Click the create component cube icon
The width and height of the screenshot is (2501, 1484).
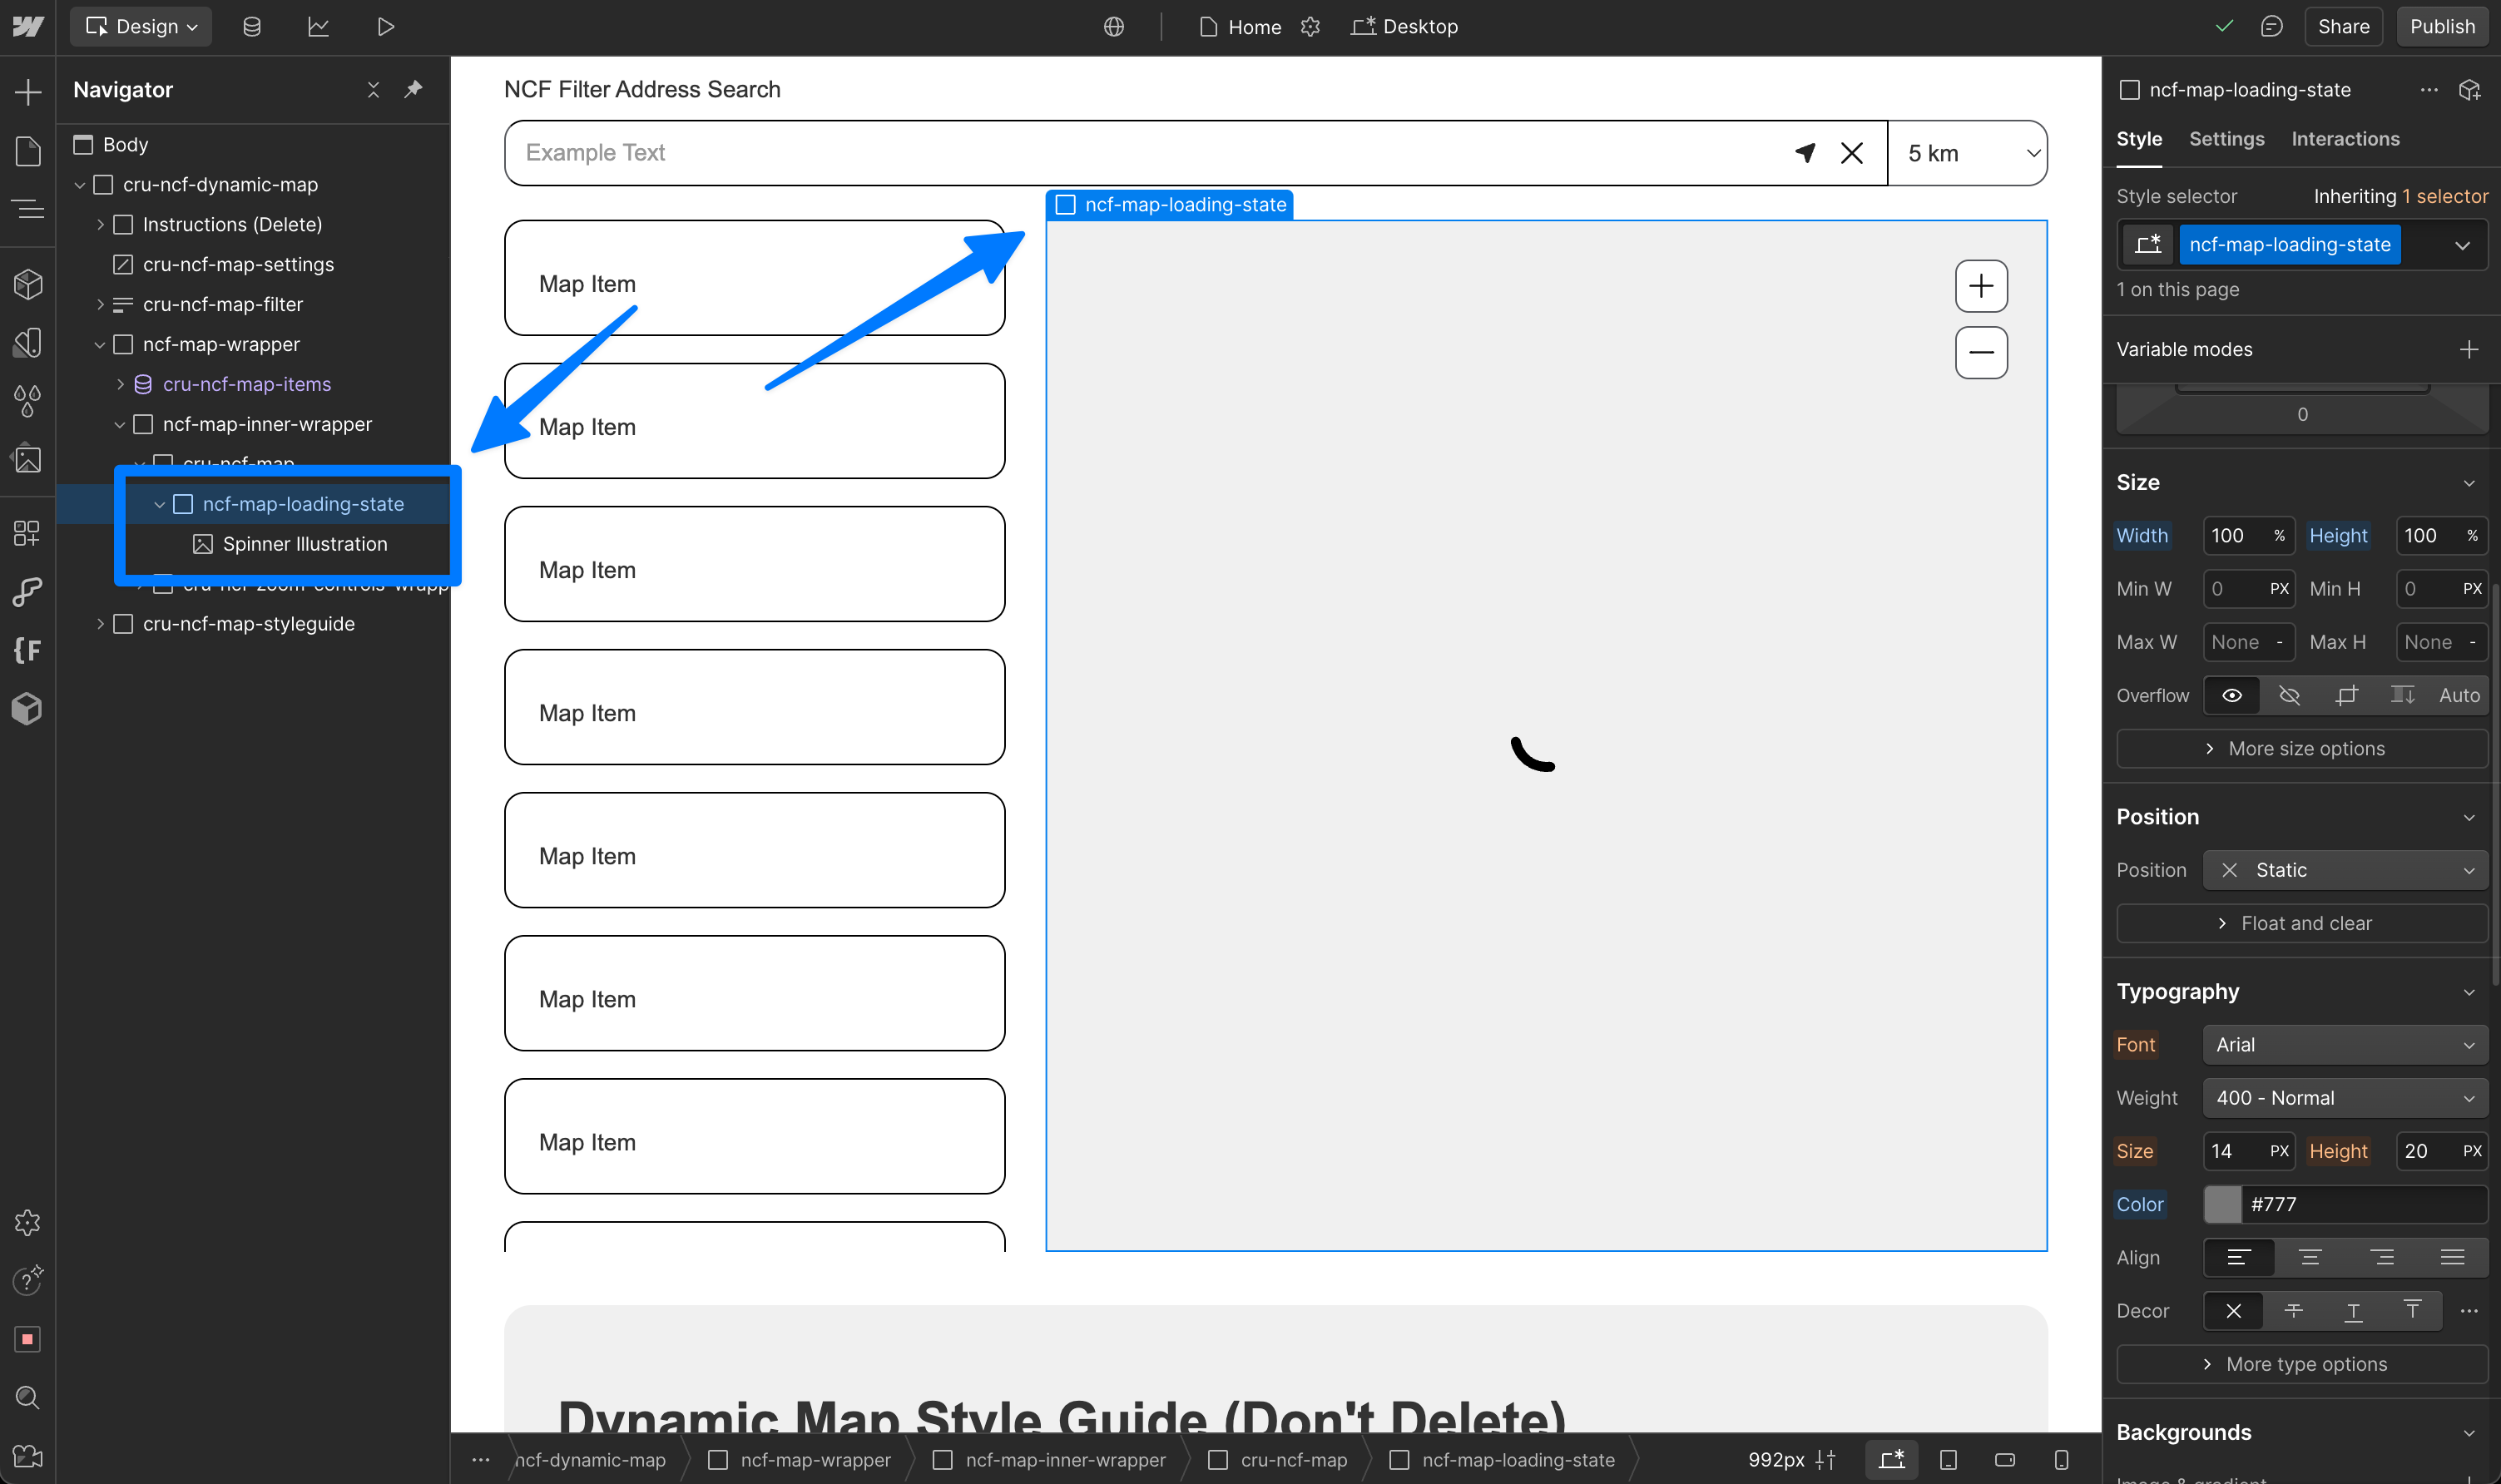coord(2469,90)
